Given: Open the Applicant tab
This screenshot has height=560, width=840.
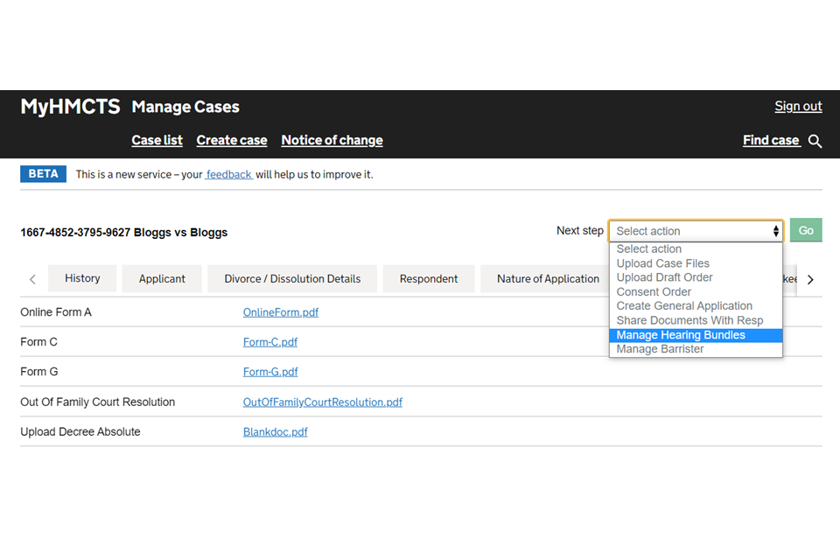Looking at the screenshot, I should pos(162,279).
